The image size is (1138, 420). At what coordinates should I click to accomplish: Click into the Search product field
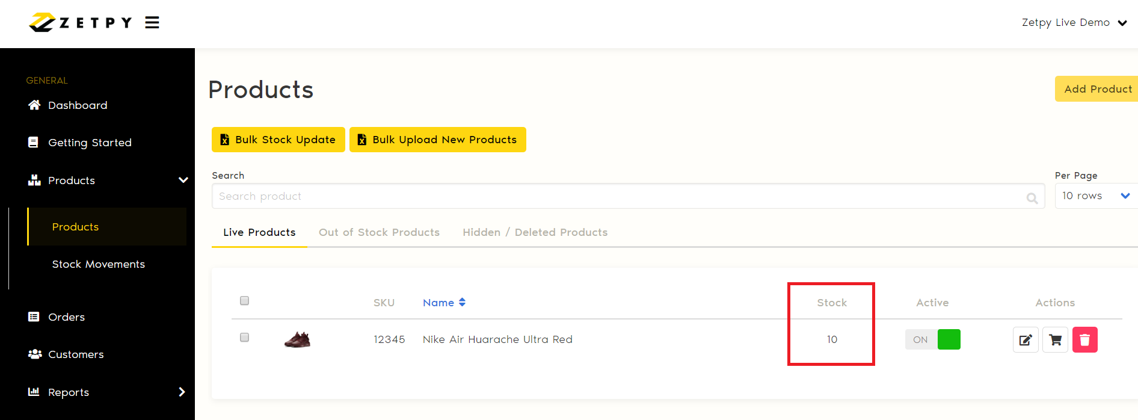coord(620,196)
